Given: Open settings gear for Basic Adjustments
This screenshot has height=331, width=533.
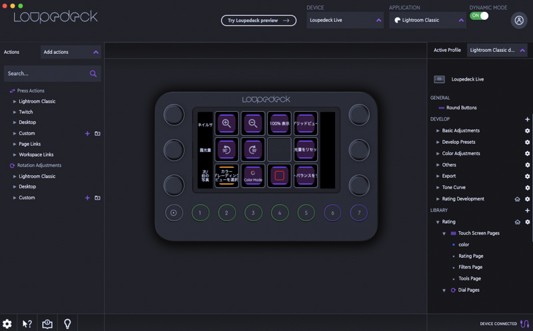Looking at the screenshot, I should click(x=527, y=131).
